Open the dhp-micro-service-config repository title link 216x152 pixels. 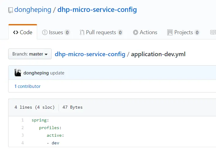[x=97, y=10]
